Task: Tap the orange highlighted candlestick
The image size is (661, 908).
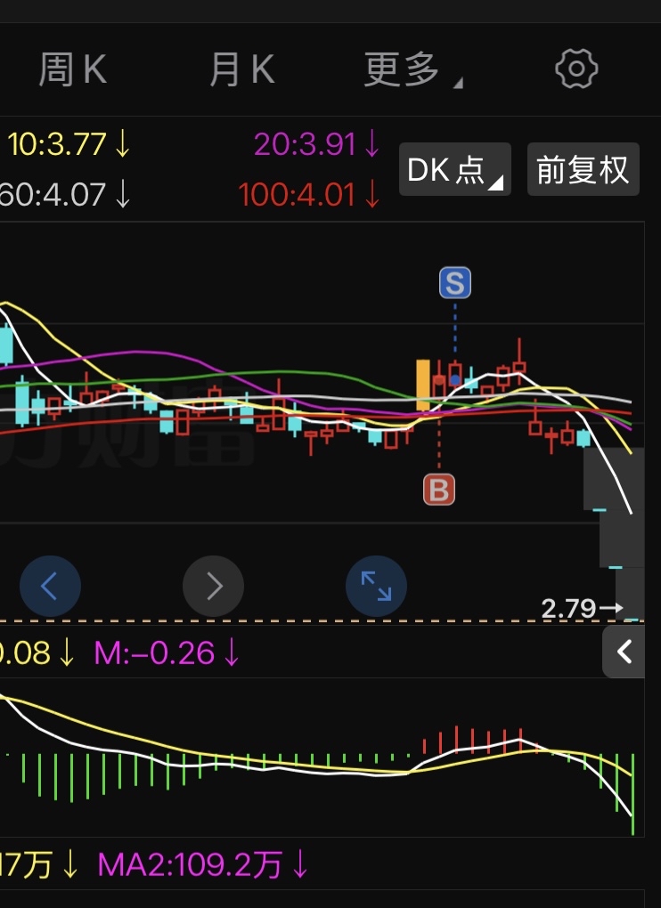Action: click(423, 385)
